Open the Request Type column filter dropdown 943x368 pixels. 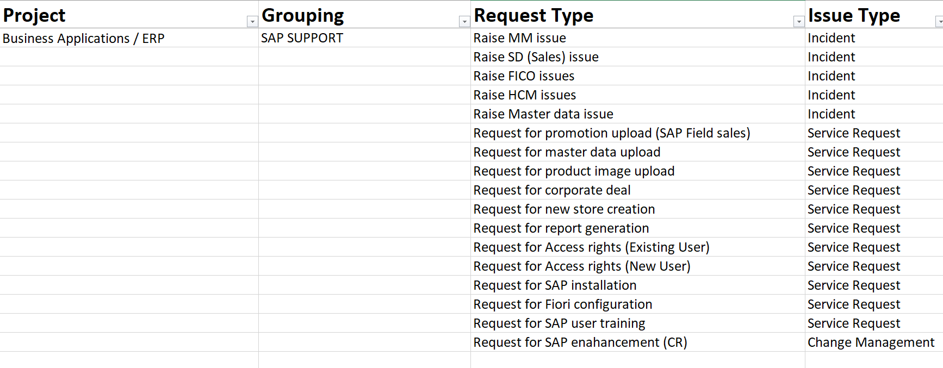point(798,21)
